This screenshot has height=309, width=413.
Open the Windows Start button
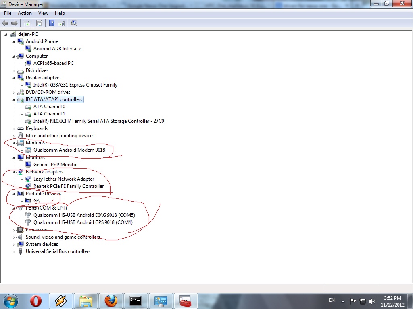click(x=11, y=301)
